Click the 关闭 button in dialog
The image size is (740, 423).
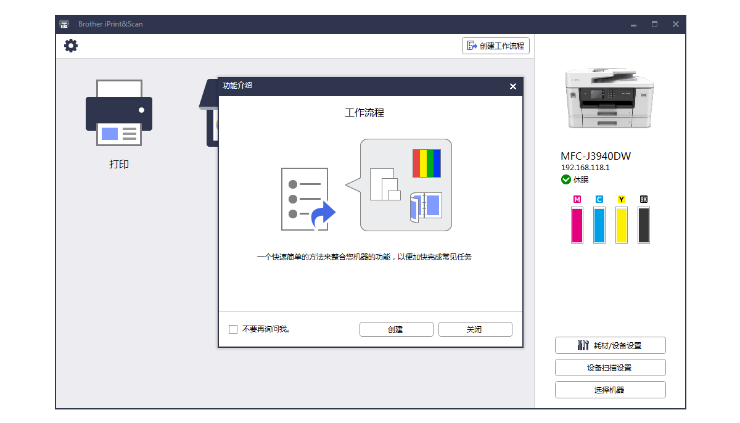click(475, 329)
